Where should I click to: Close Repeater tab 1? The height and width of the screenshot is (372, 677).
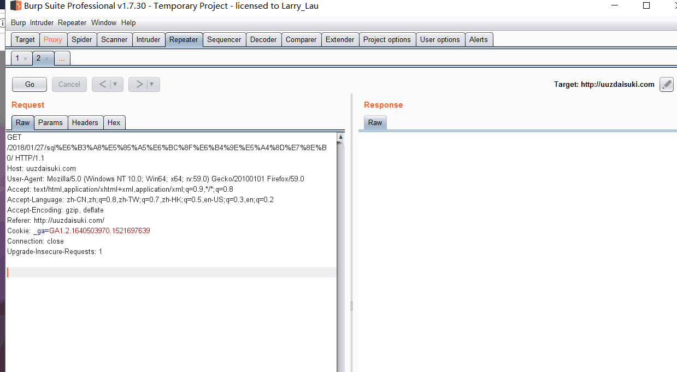pyautogui.click(x=25, y=58)
